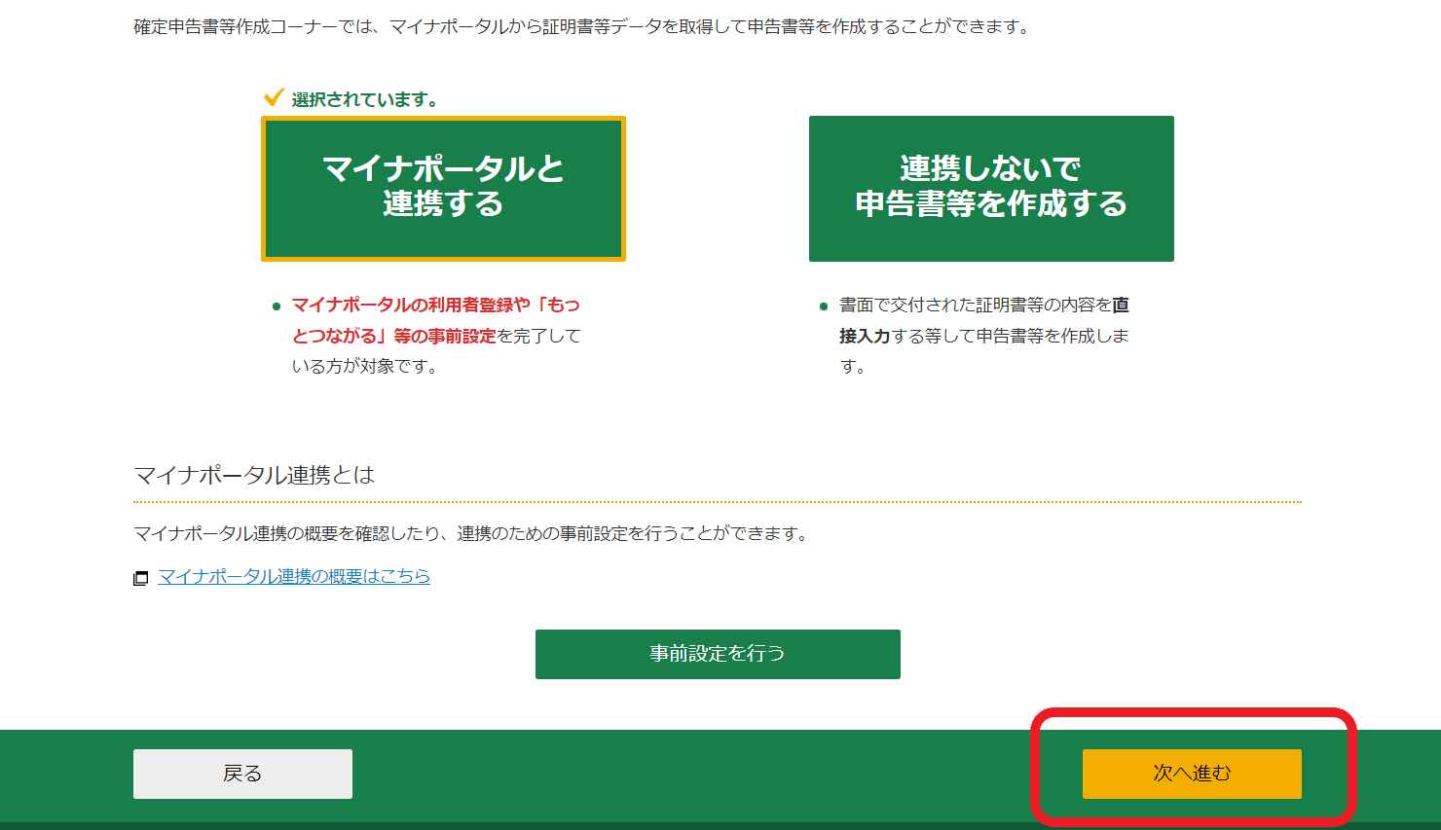The width and height of the screenshot is (1441, 830).
Task: Go back with the 戻る button
Action: pyautogui.click(x=242, y=774)
